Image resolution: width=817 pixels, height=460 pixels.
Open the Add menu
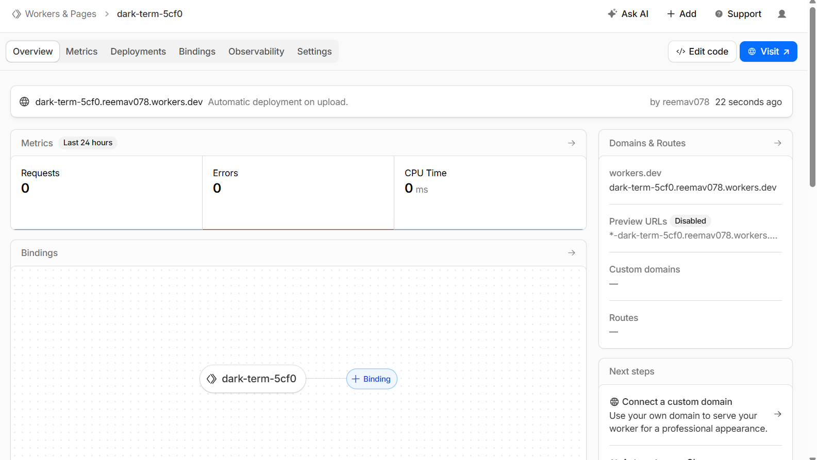click(681, 14)
